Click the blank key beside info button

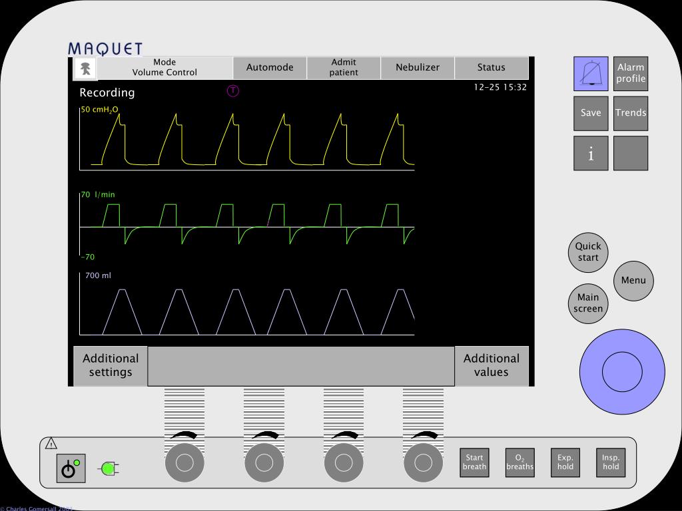(x=631, y=153)
